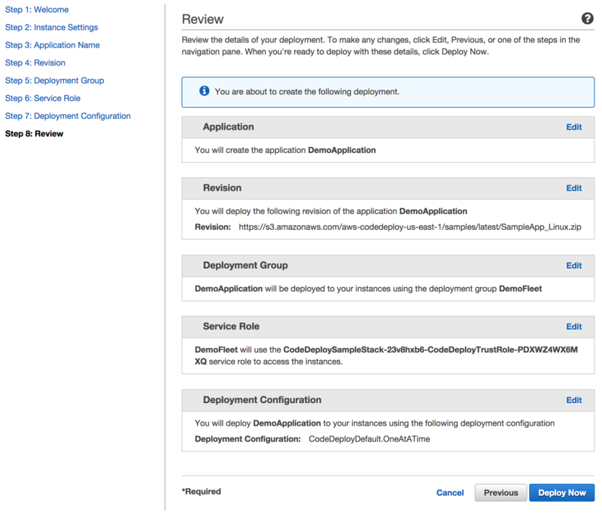
Task: Click the bold 'Revision:' field label
Action: tap(213, 227)
